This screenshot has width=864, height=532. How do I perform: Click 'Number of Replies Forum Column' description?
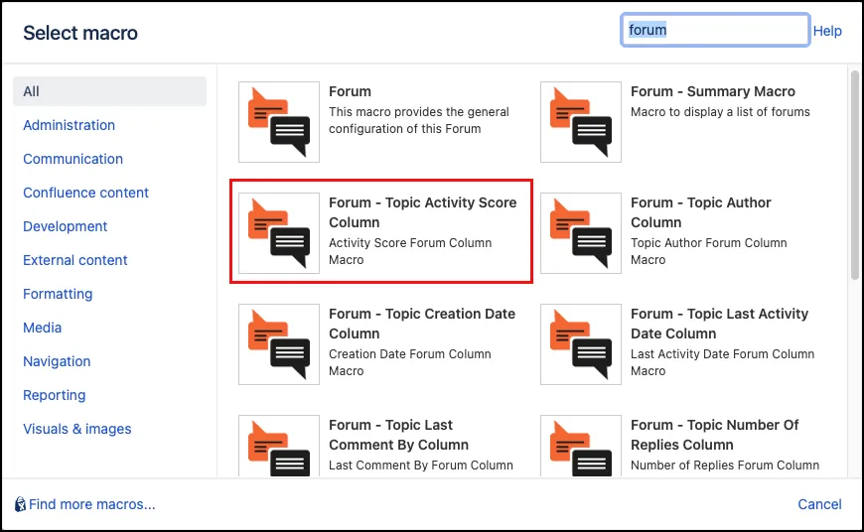click(725, 465)
